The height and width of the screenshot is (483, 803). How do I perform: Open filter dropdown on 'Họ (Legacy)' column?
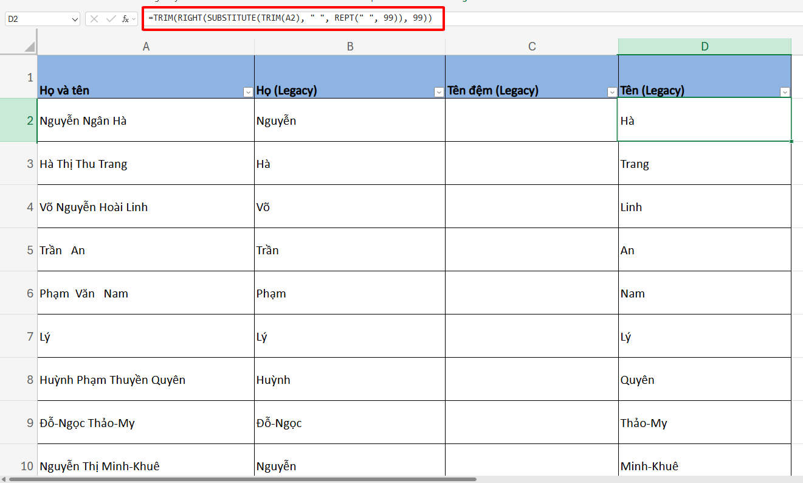[439, 92]
